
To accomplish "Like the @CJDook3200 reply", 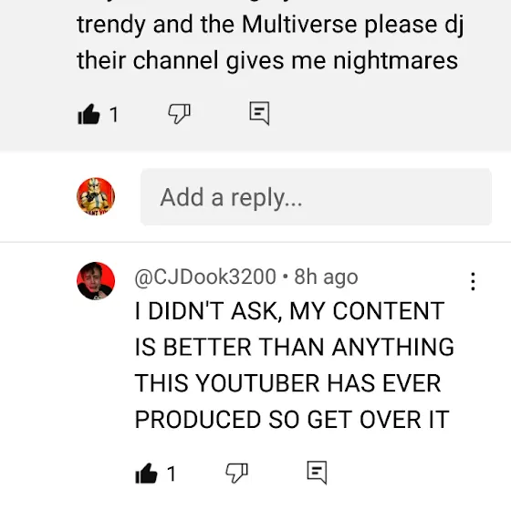I will point(146,474).
